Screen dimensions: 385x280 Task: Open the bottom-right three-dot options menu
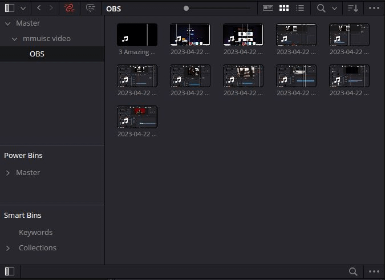pyautogui.click(x=374, y=272)
